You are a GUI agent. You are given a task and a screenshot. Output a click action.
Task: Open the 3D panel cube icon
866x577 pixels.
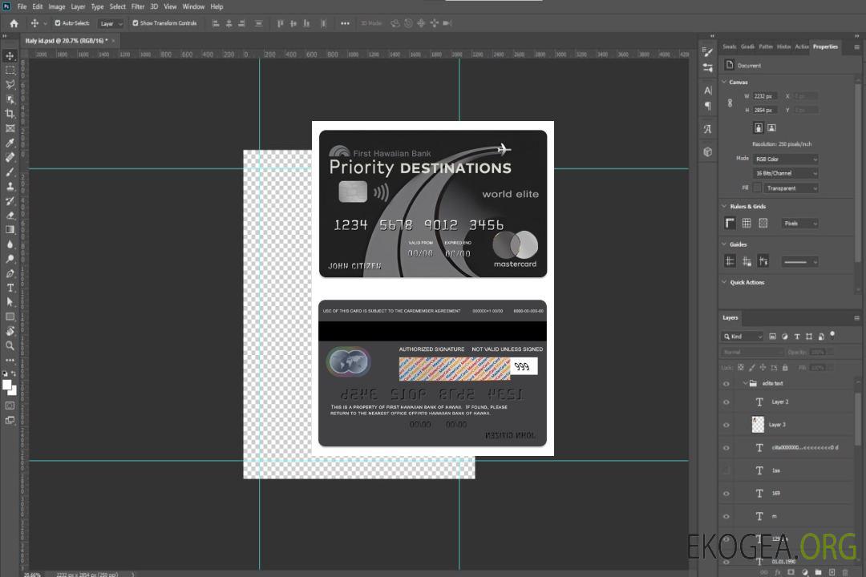[707, 151]
